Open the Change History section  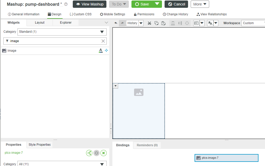(175, 14)
